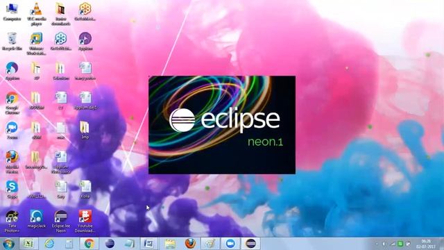Open the Imp folder on desktop
This screenshot has width=444, height=250.
tap(85, 130)
